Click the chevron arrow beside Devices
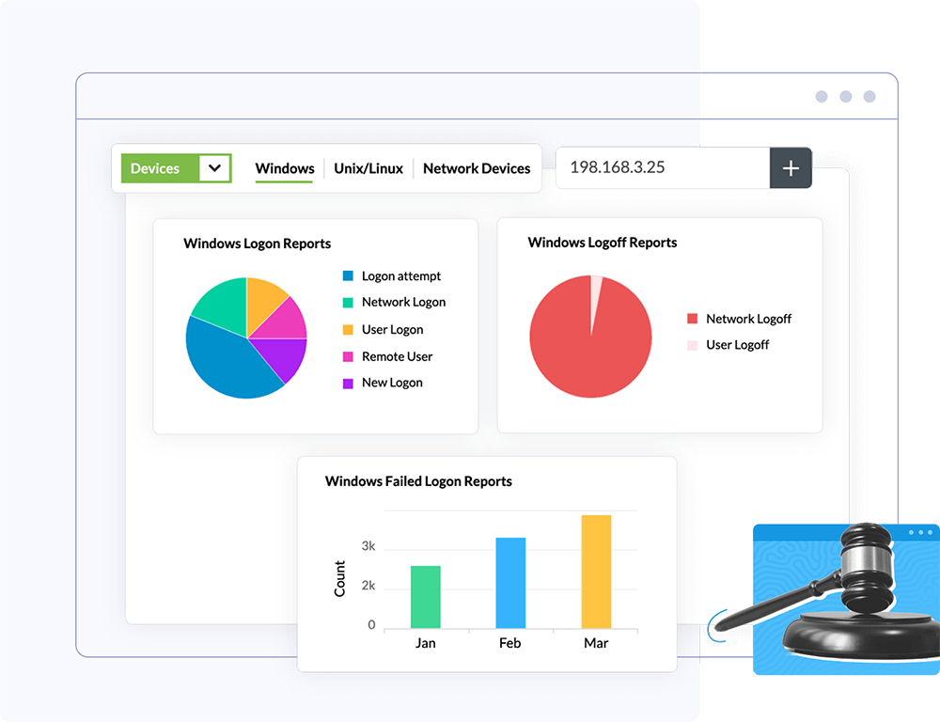 [214, 168]
